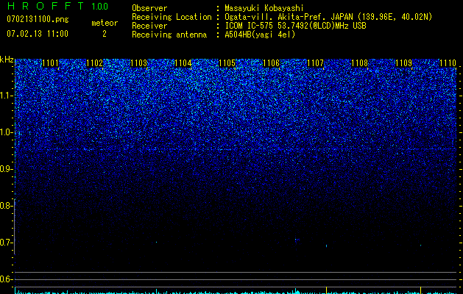Select the filename 0702131100.png

[x=38, y=20]
